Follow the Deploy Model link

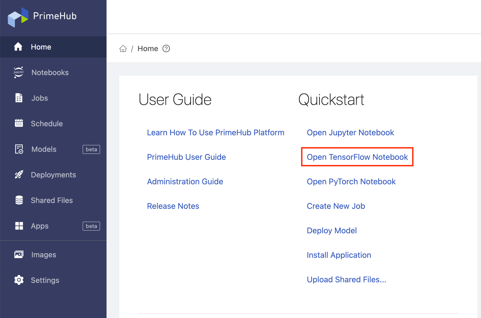tap(332, 230)
